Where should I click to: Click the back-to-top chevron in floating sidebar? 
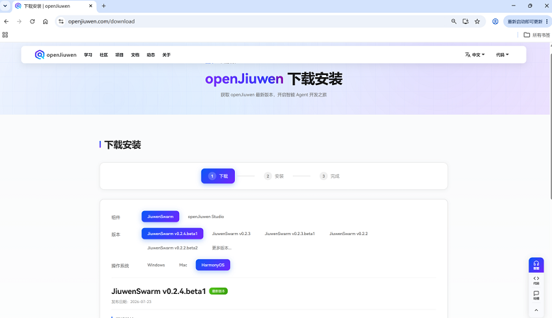[x=536, y=310]
